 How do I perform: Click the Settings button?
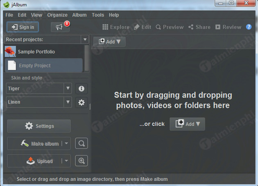click(39, 126)
